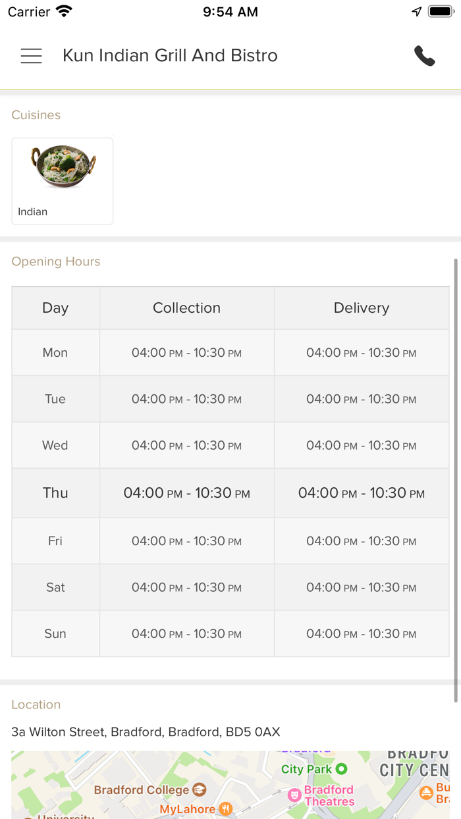Click the page scrollbar on the right

455,481
